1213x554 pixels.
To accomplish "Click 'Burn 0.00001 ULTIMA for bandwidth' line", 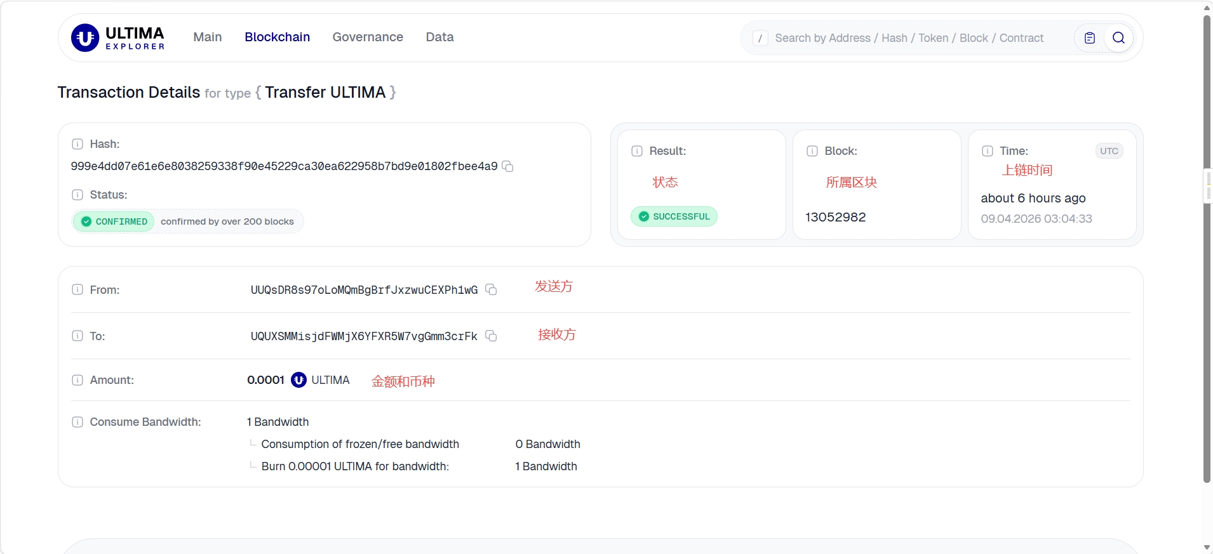I will click(355, 466).
